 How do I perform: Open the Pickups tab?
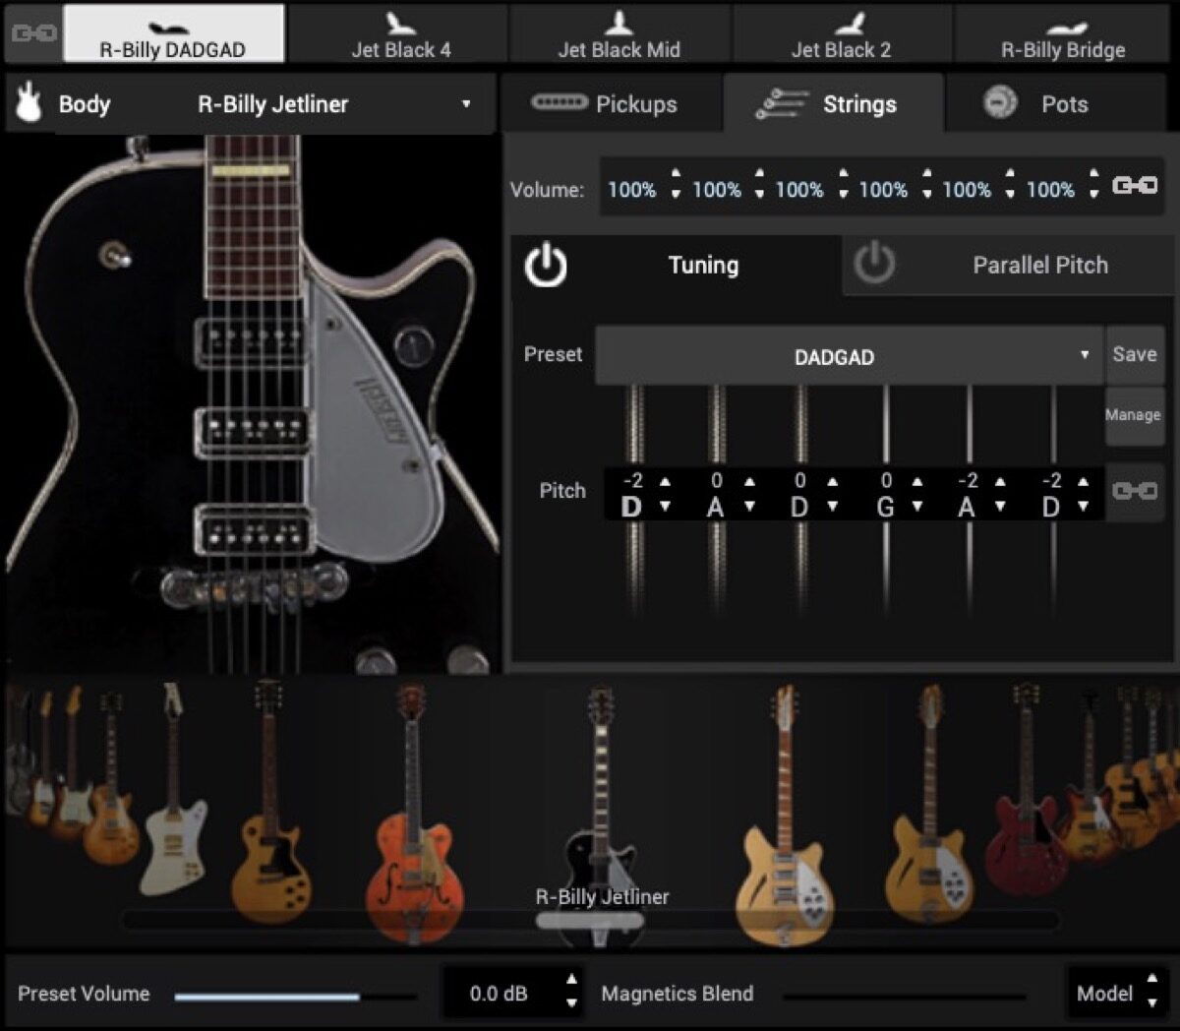[611, 103]
